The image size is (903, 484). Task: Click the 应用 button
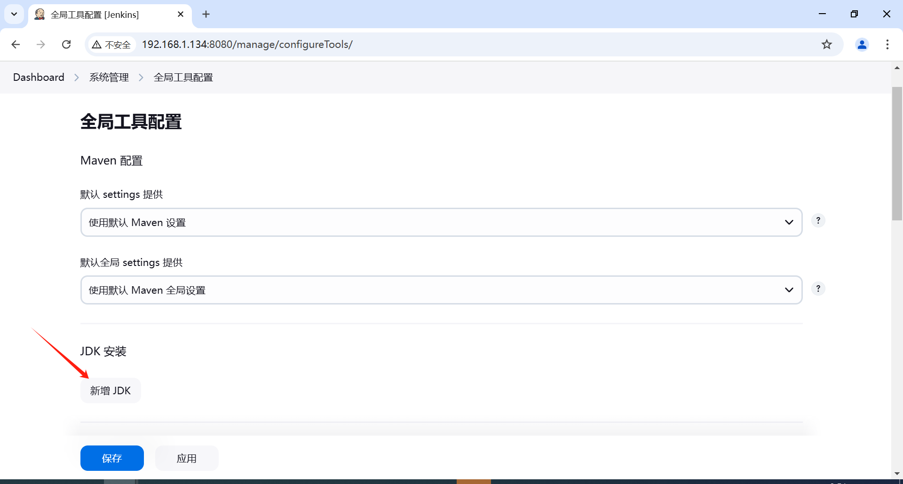187,458
